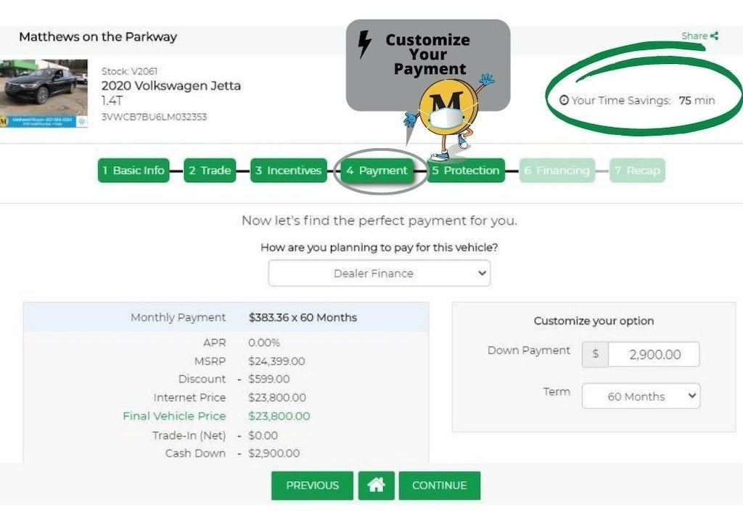Jump ahead to the Protection step
This screenshot has height=527, width=743.
pos(465,171)
